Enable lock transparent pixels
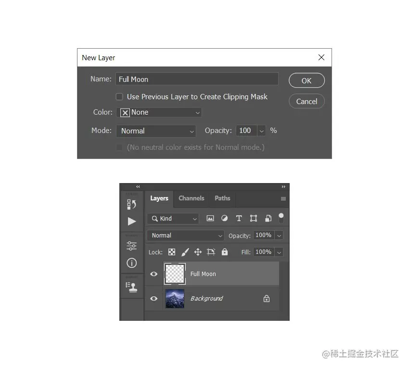409x369 pixels. 171,252
